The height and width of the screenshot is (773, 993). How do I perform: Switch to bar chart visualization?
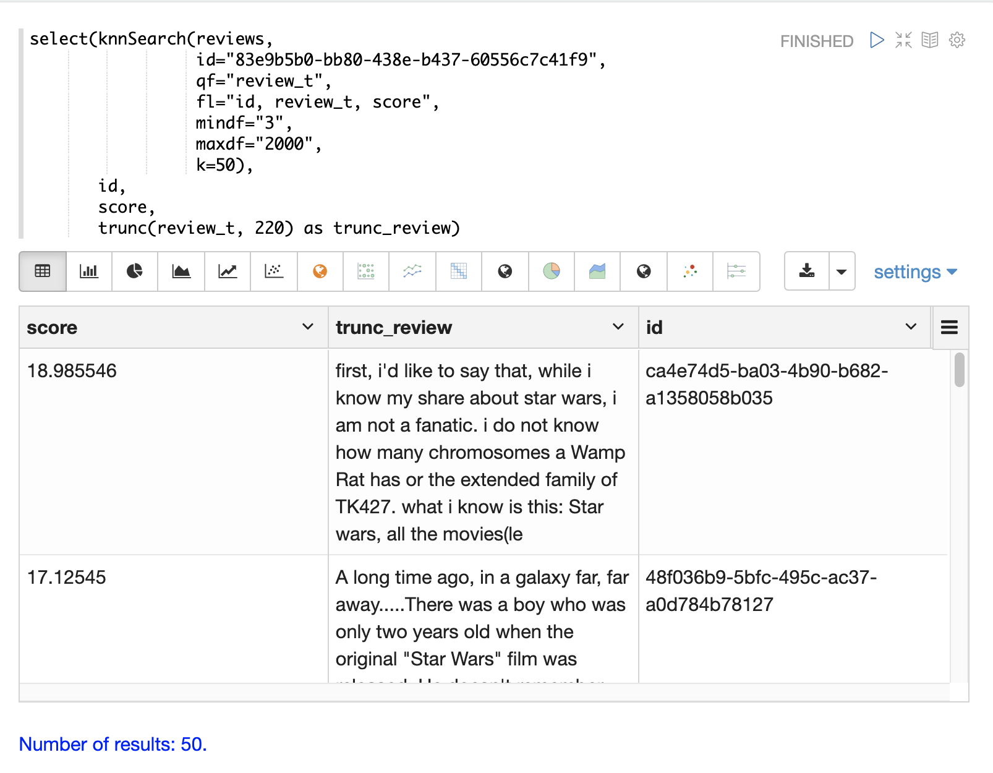89,271
